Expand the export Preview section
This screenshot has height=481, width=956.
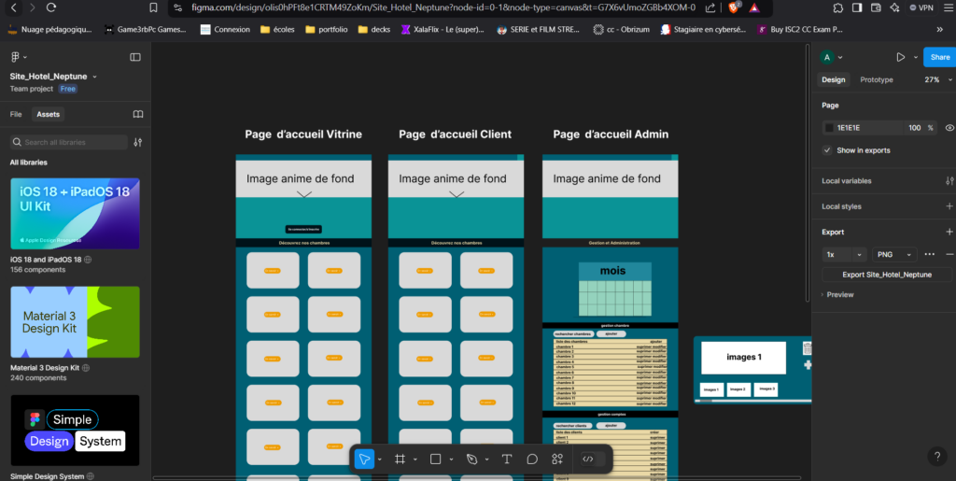click(837, 294)
